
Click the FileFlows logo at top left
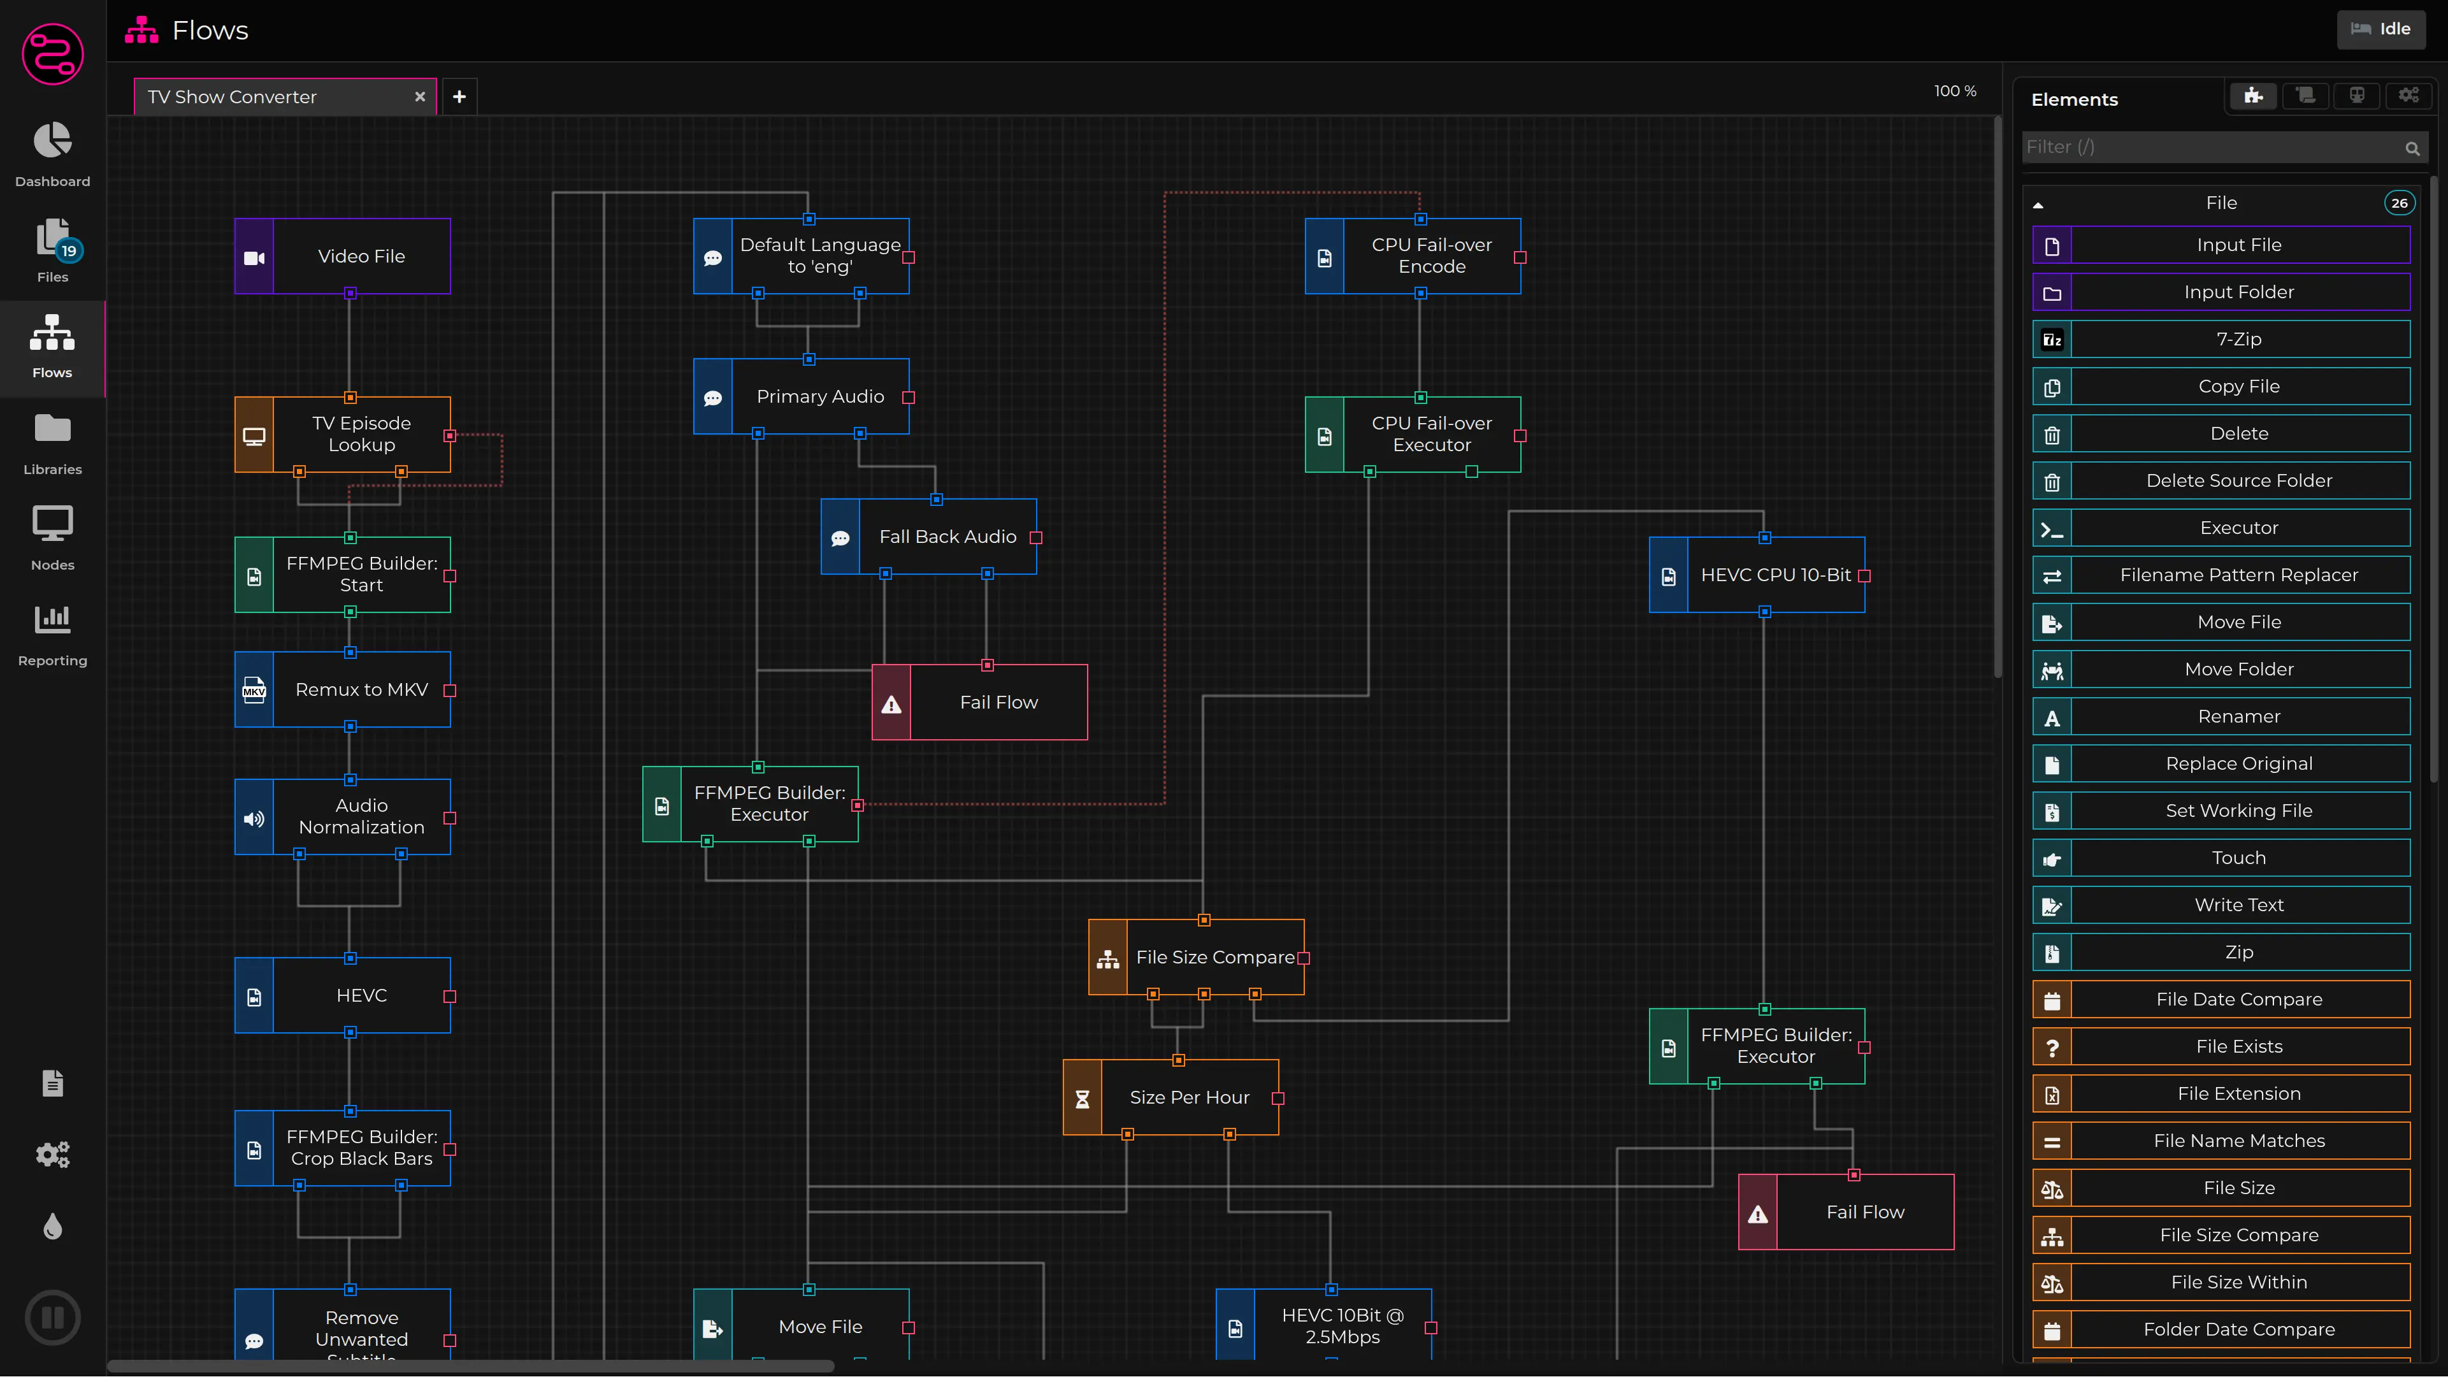tap(52, 54)
